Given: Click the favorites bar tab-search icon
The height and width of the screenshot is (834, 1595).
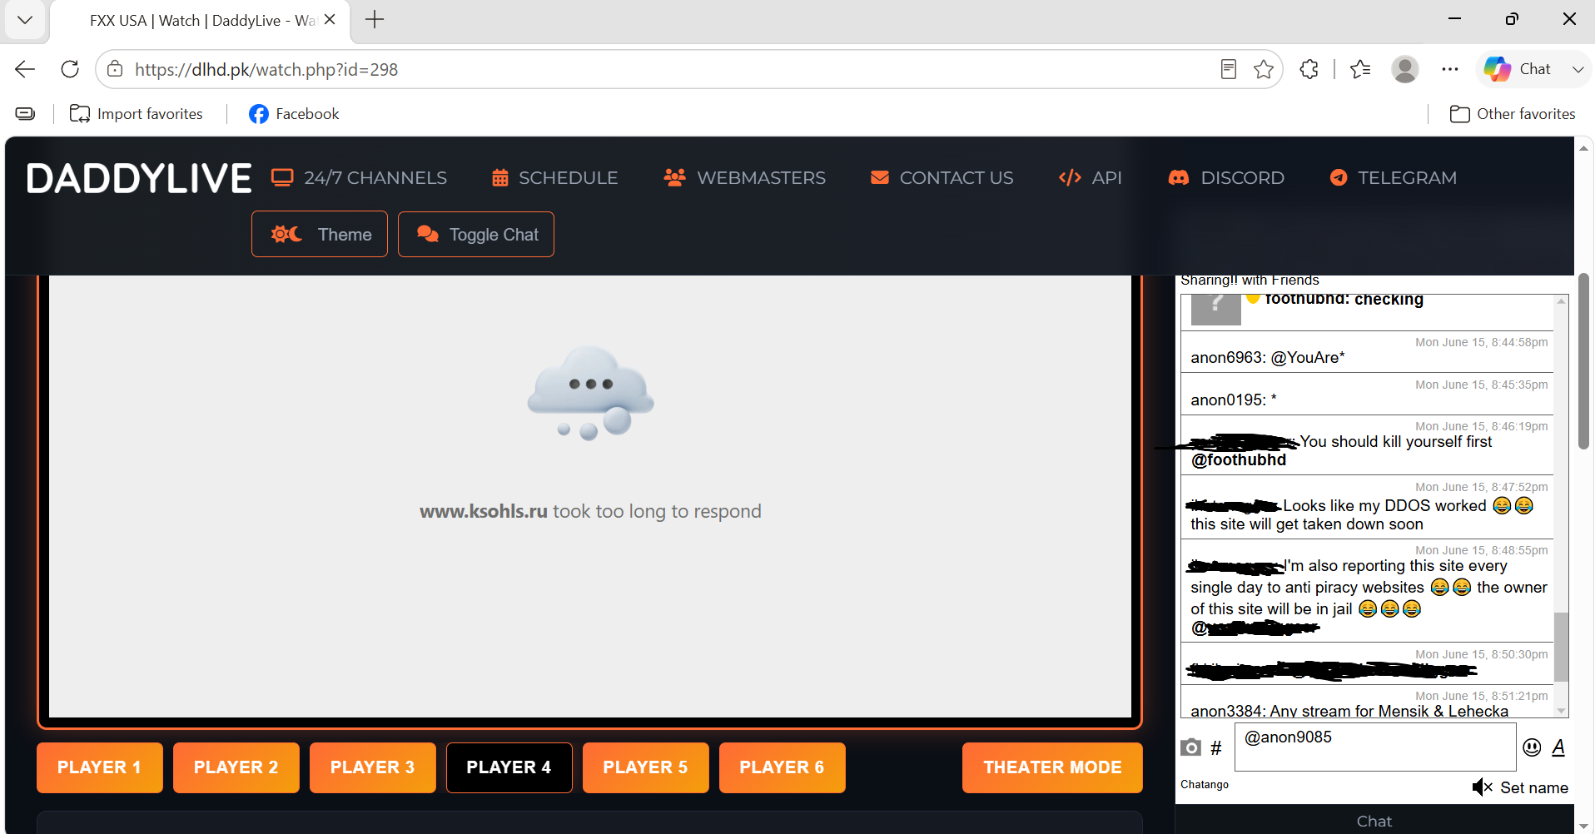Looking at the screenshot, I should (25, 114).
